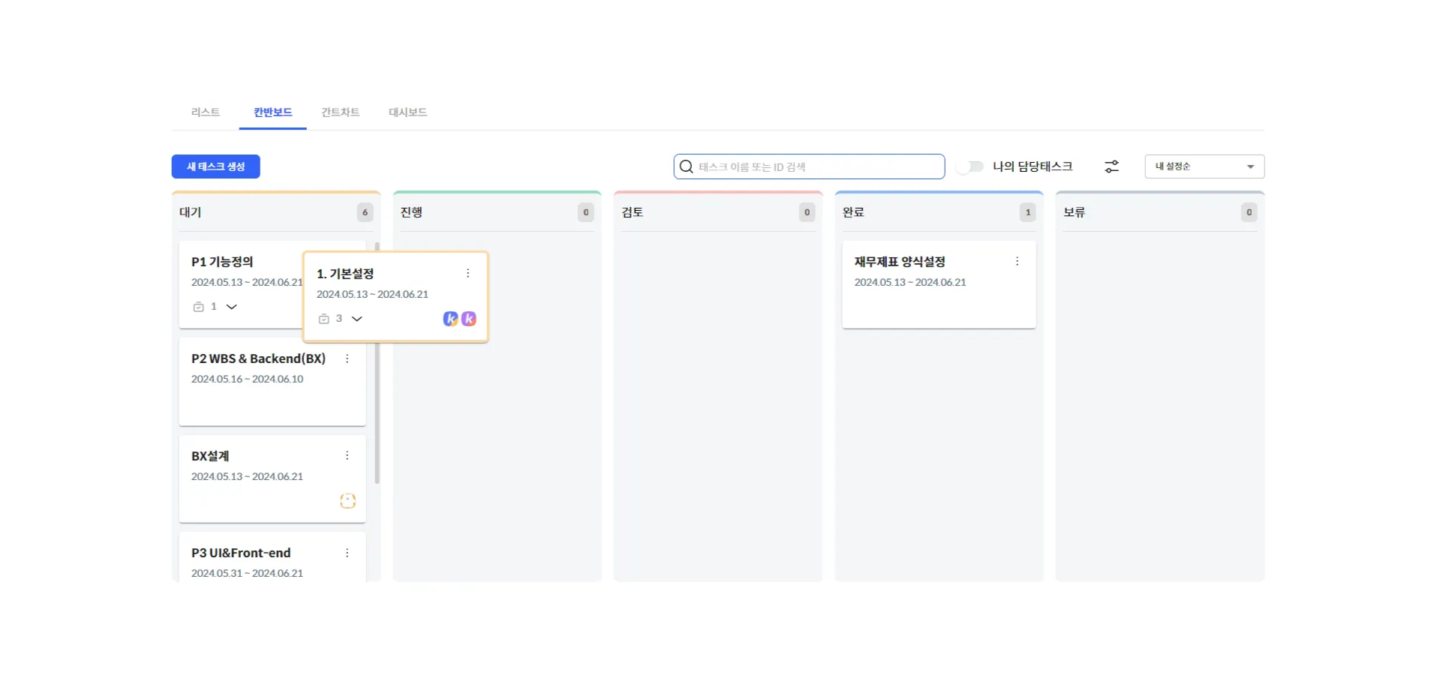Click the 새 태스크 생성 button
Screen dimensions: 1440x681
[x=215, y=166]
